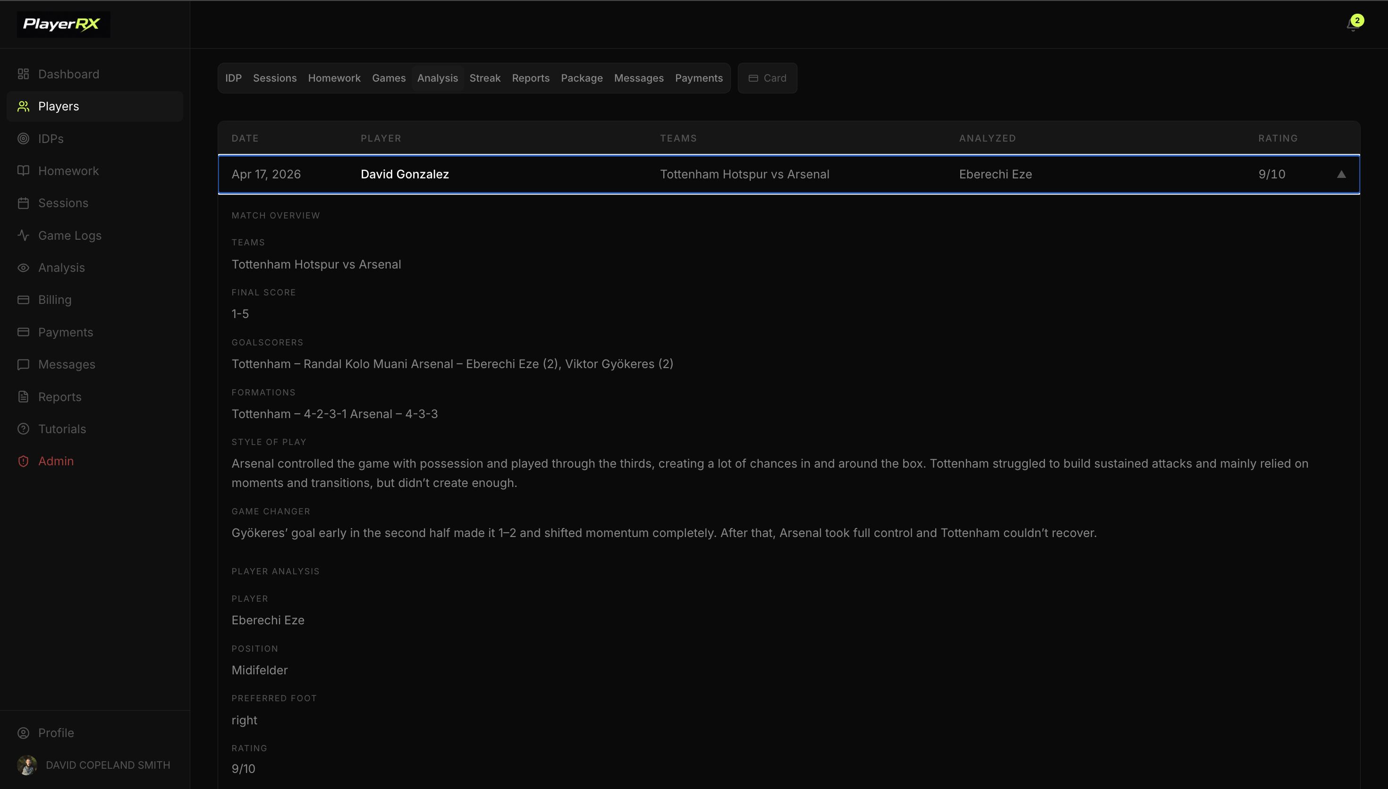Switch to the Reports tab
The image size is (1388, 789).
tap(531, 78)
